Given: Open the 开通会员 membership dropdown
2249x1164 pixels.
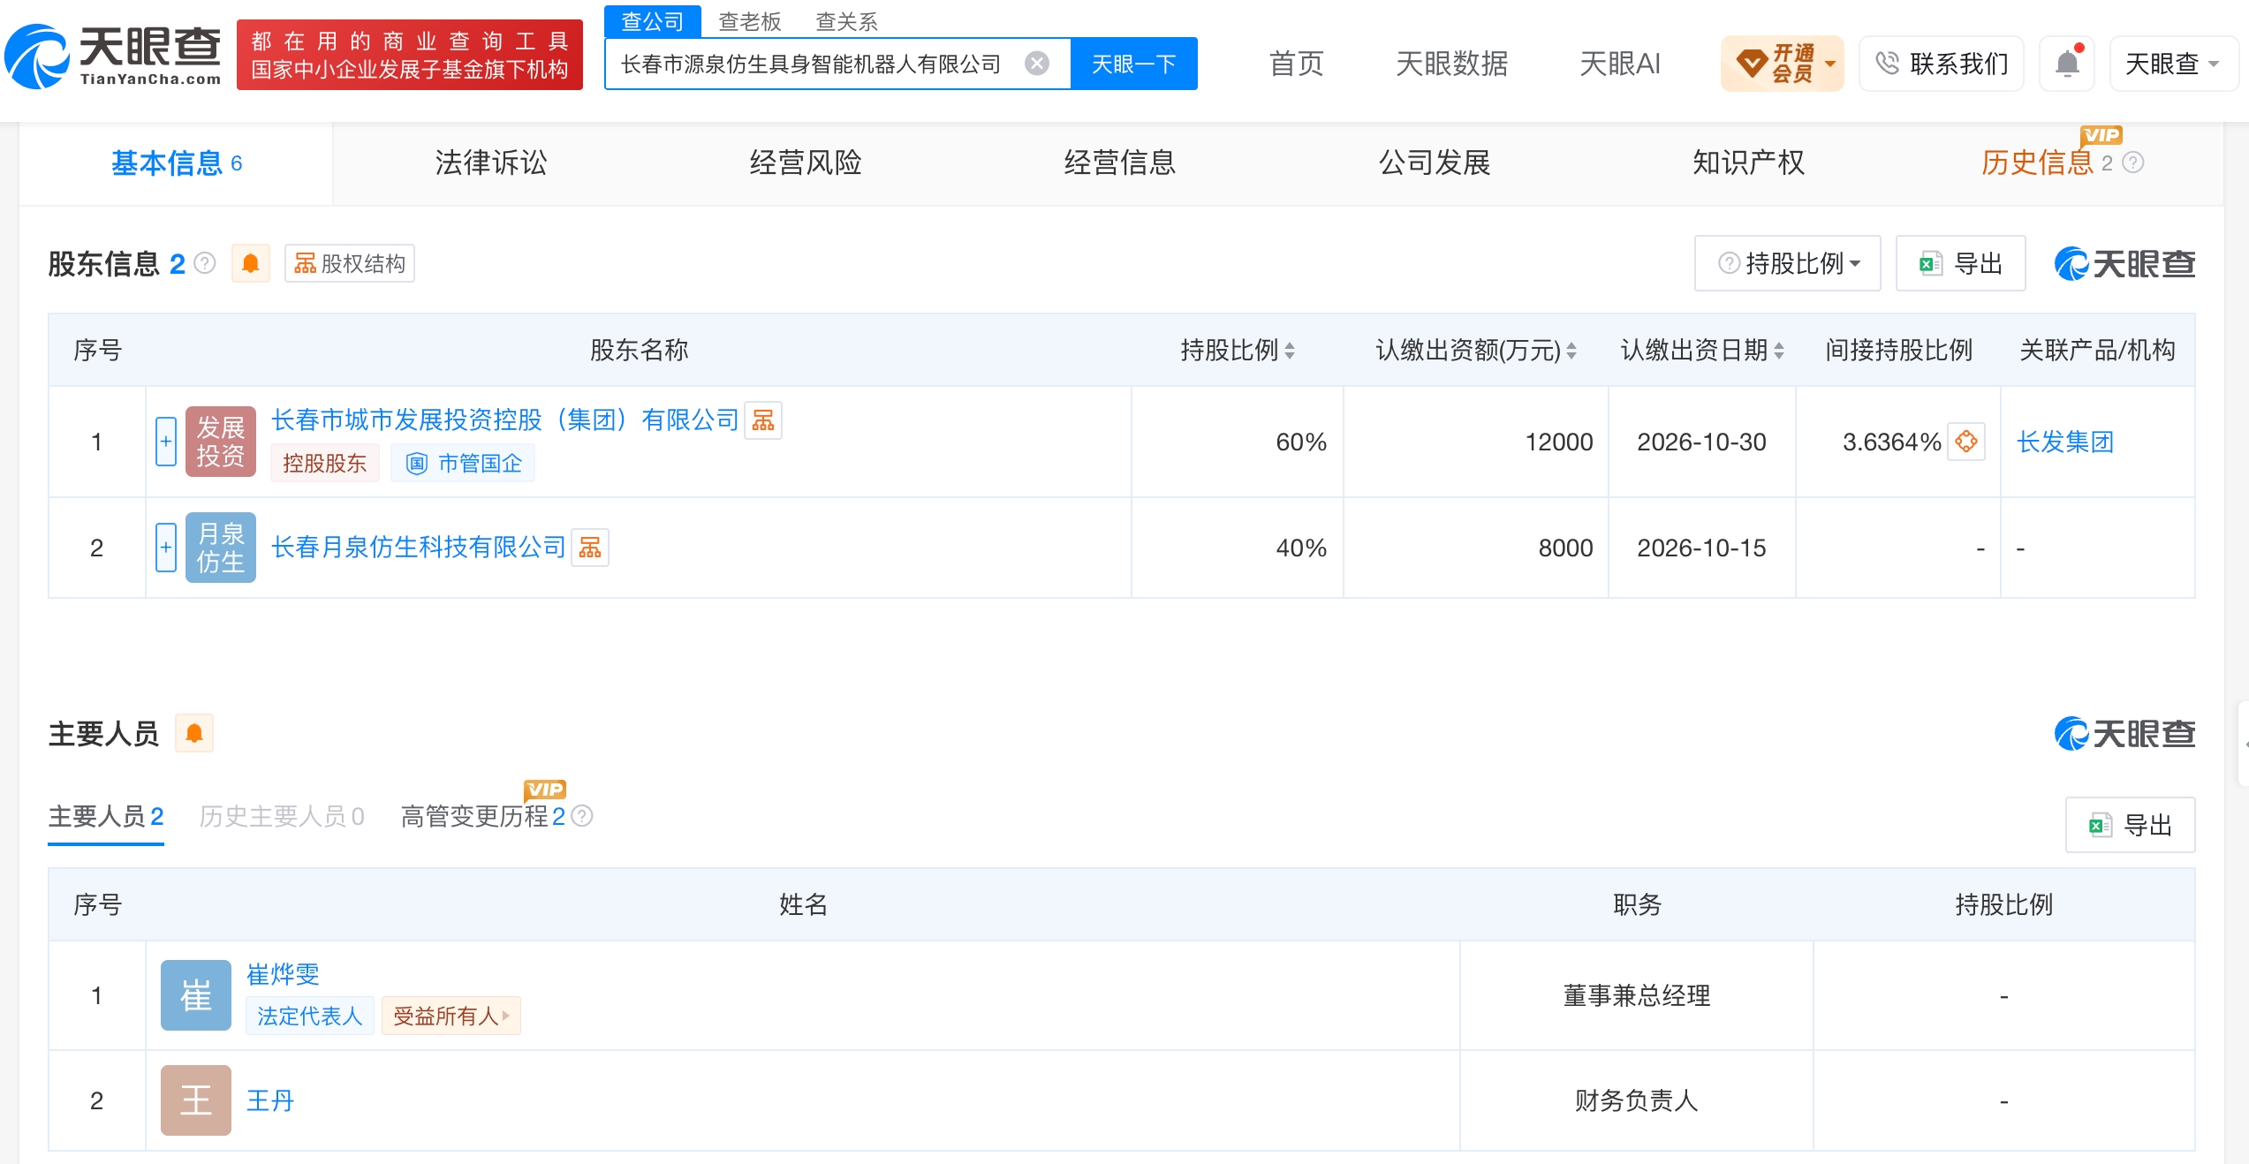Looking at the screenshot, I should [1783, 64].
